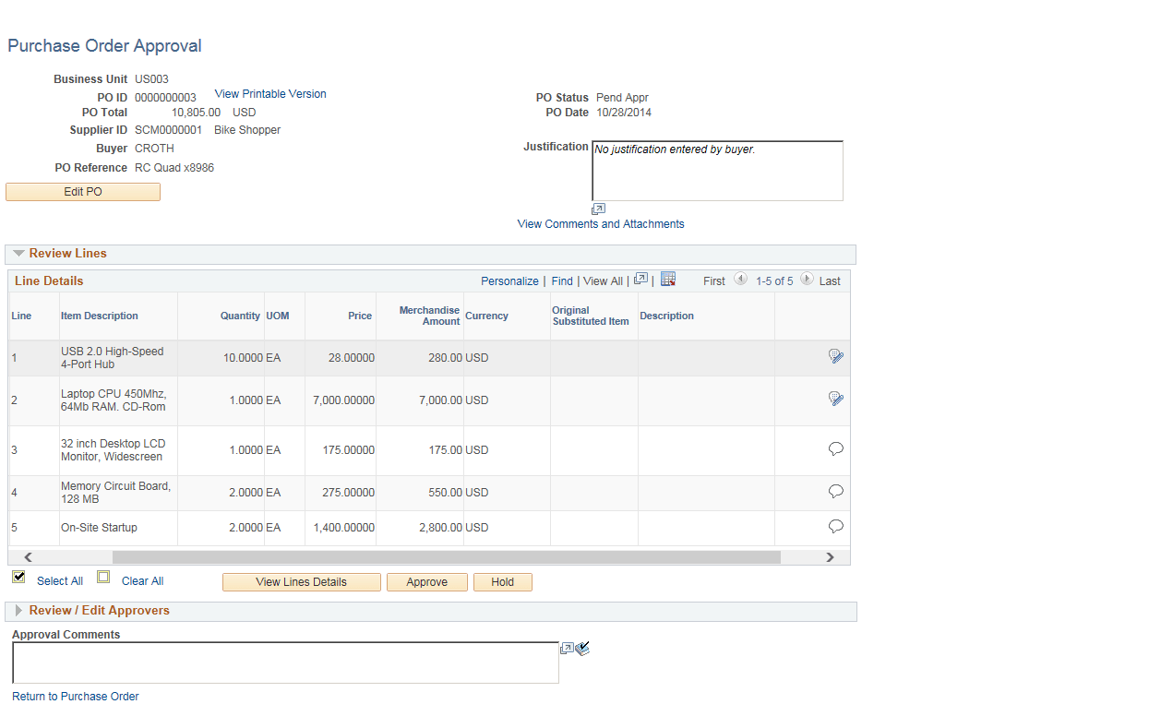Image resolution: width=1161 pixels, height=728 pixels.
Task: Collapse the Review Lines section
Action: (18, 253)
